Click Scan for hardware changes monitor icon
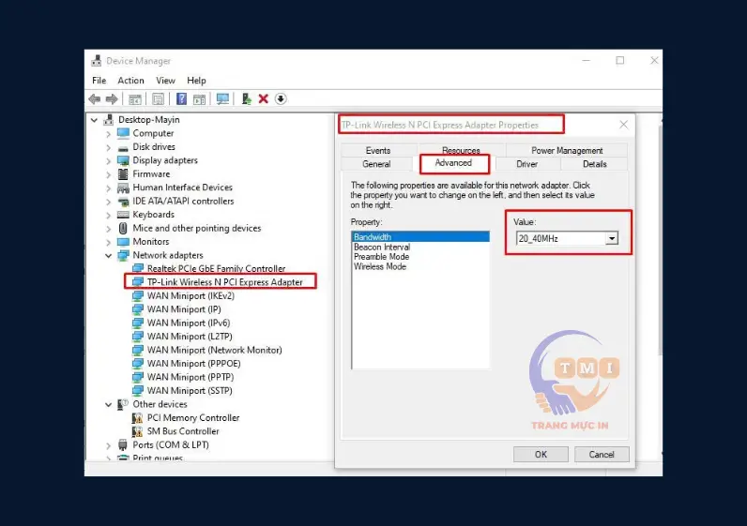747x526 pixels. [x=222, y=99]
